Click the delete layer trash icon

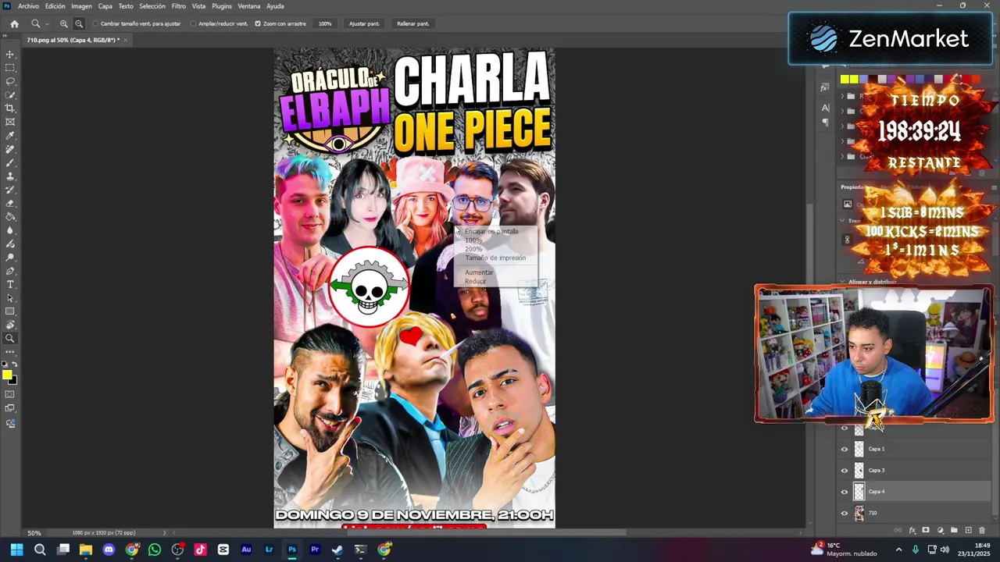[x=982, y=531]
